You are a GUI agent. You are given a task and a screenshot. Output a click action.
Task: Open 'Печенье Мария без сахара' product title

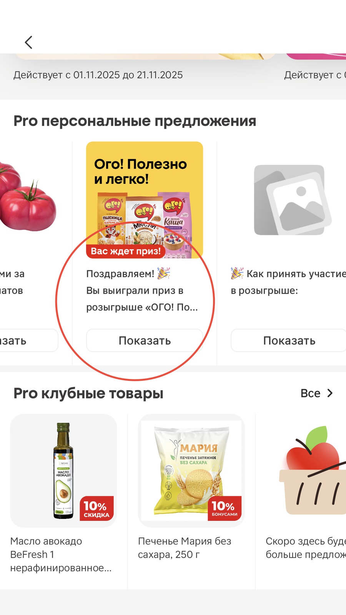click(185, 548)
